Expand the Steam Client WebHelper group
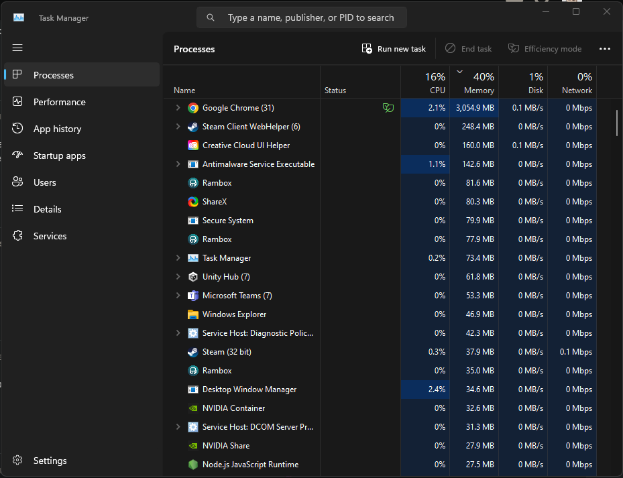This screenshot has height=478, width=623. [178, 127]
